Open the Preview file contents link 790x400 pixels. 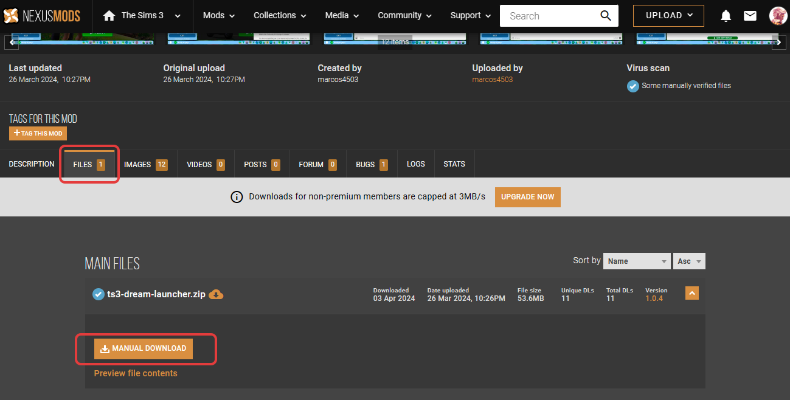point(136,373)
